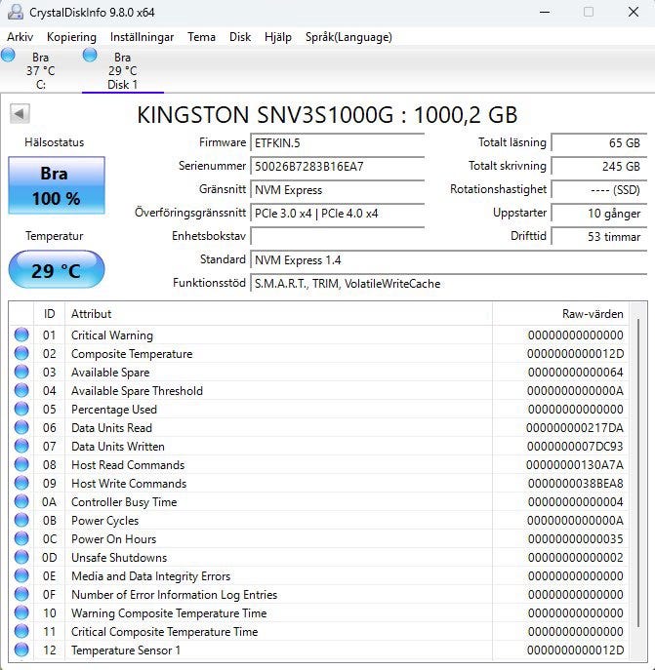This screenshot has width=655, height=670.
Task: Open the Arkiv menu
Action: 20,37
